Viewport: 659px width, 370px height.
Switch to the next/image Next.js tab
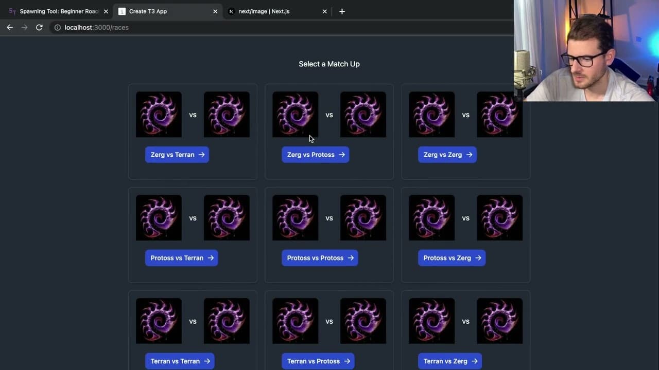pyautogui.click(x=275, y=11)
